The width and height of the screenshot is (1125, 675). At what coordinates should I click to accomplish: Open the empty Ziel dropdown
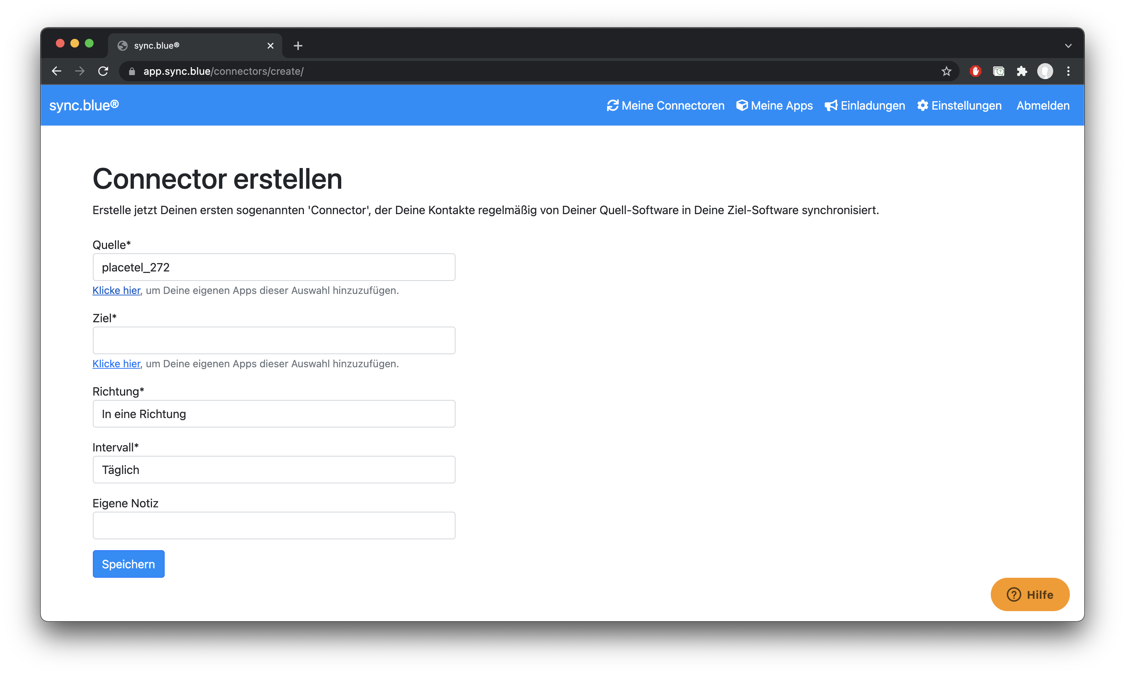pyautogui.click(x=274, y=340)
